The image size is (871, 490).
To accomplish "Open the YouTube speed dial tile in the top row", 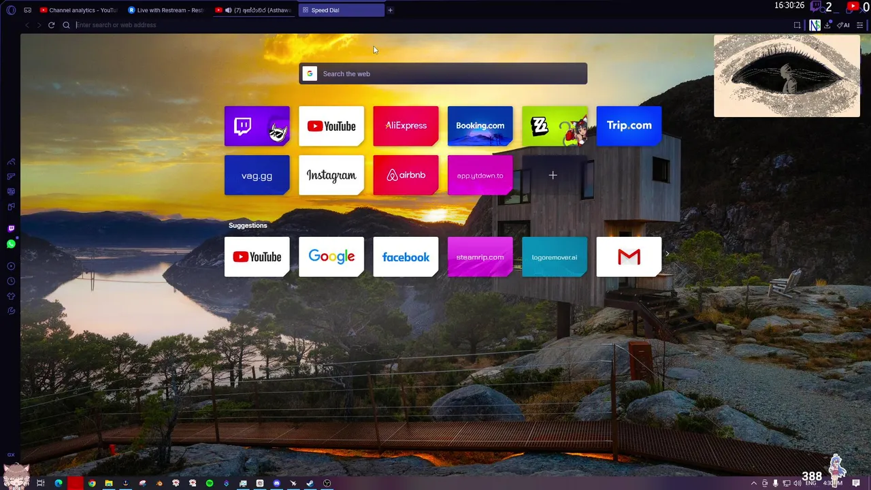I will click(x=331, y=126).
